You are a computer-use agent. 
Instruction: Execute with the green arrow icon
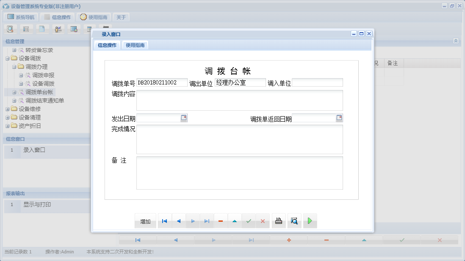[x=310, y=220]
